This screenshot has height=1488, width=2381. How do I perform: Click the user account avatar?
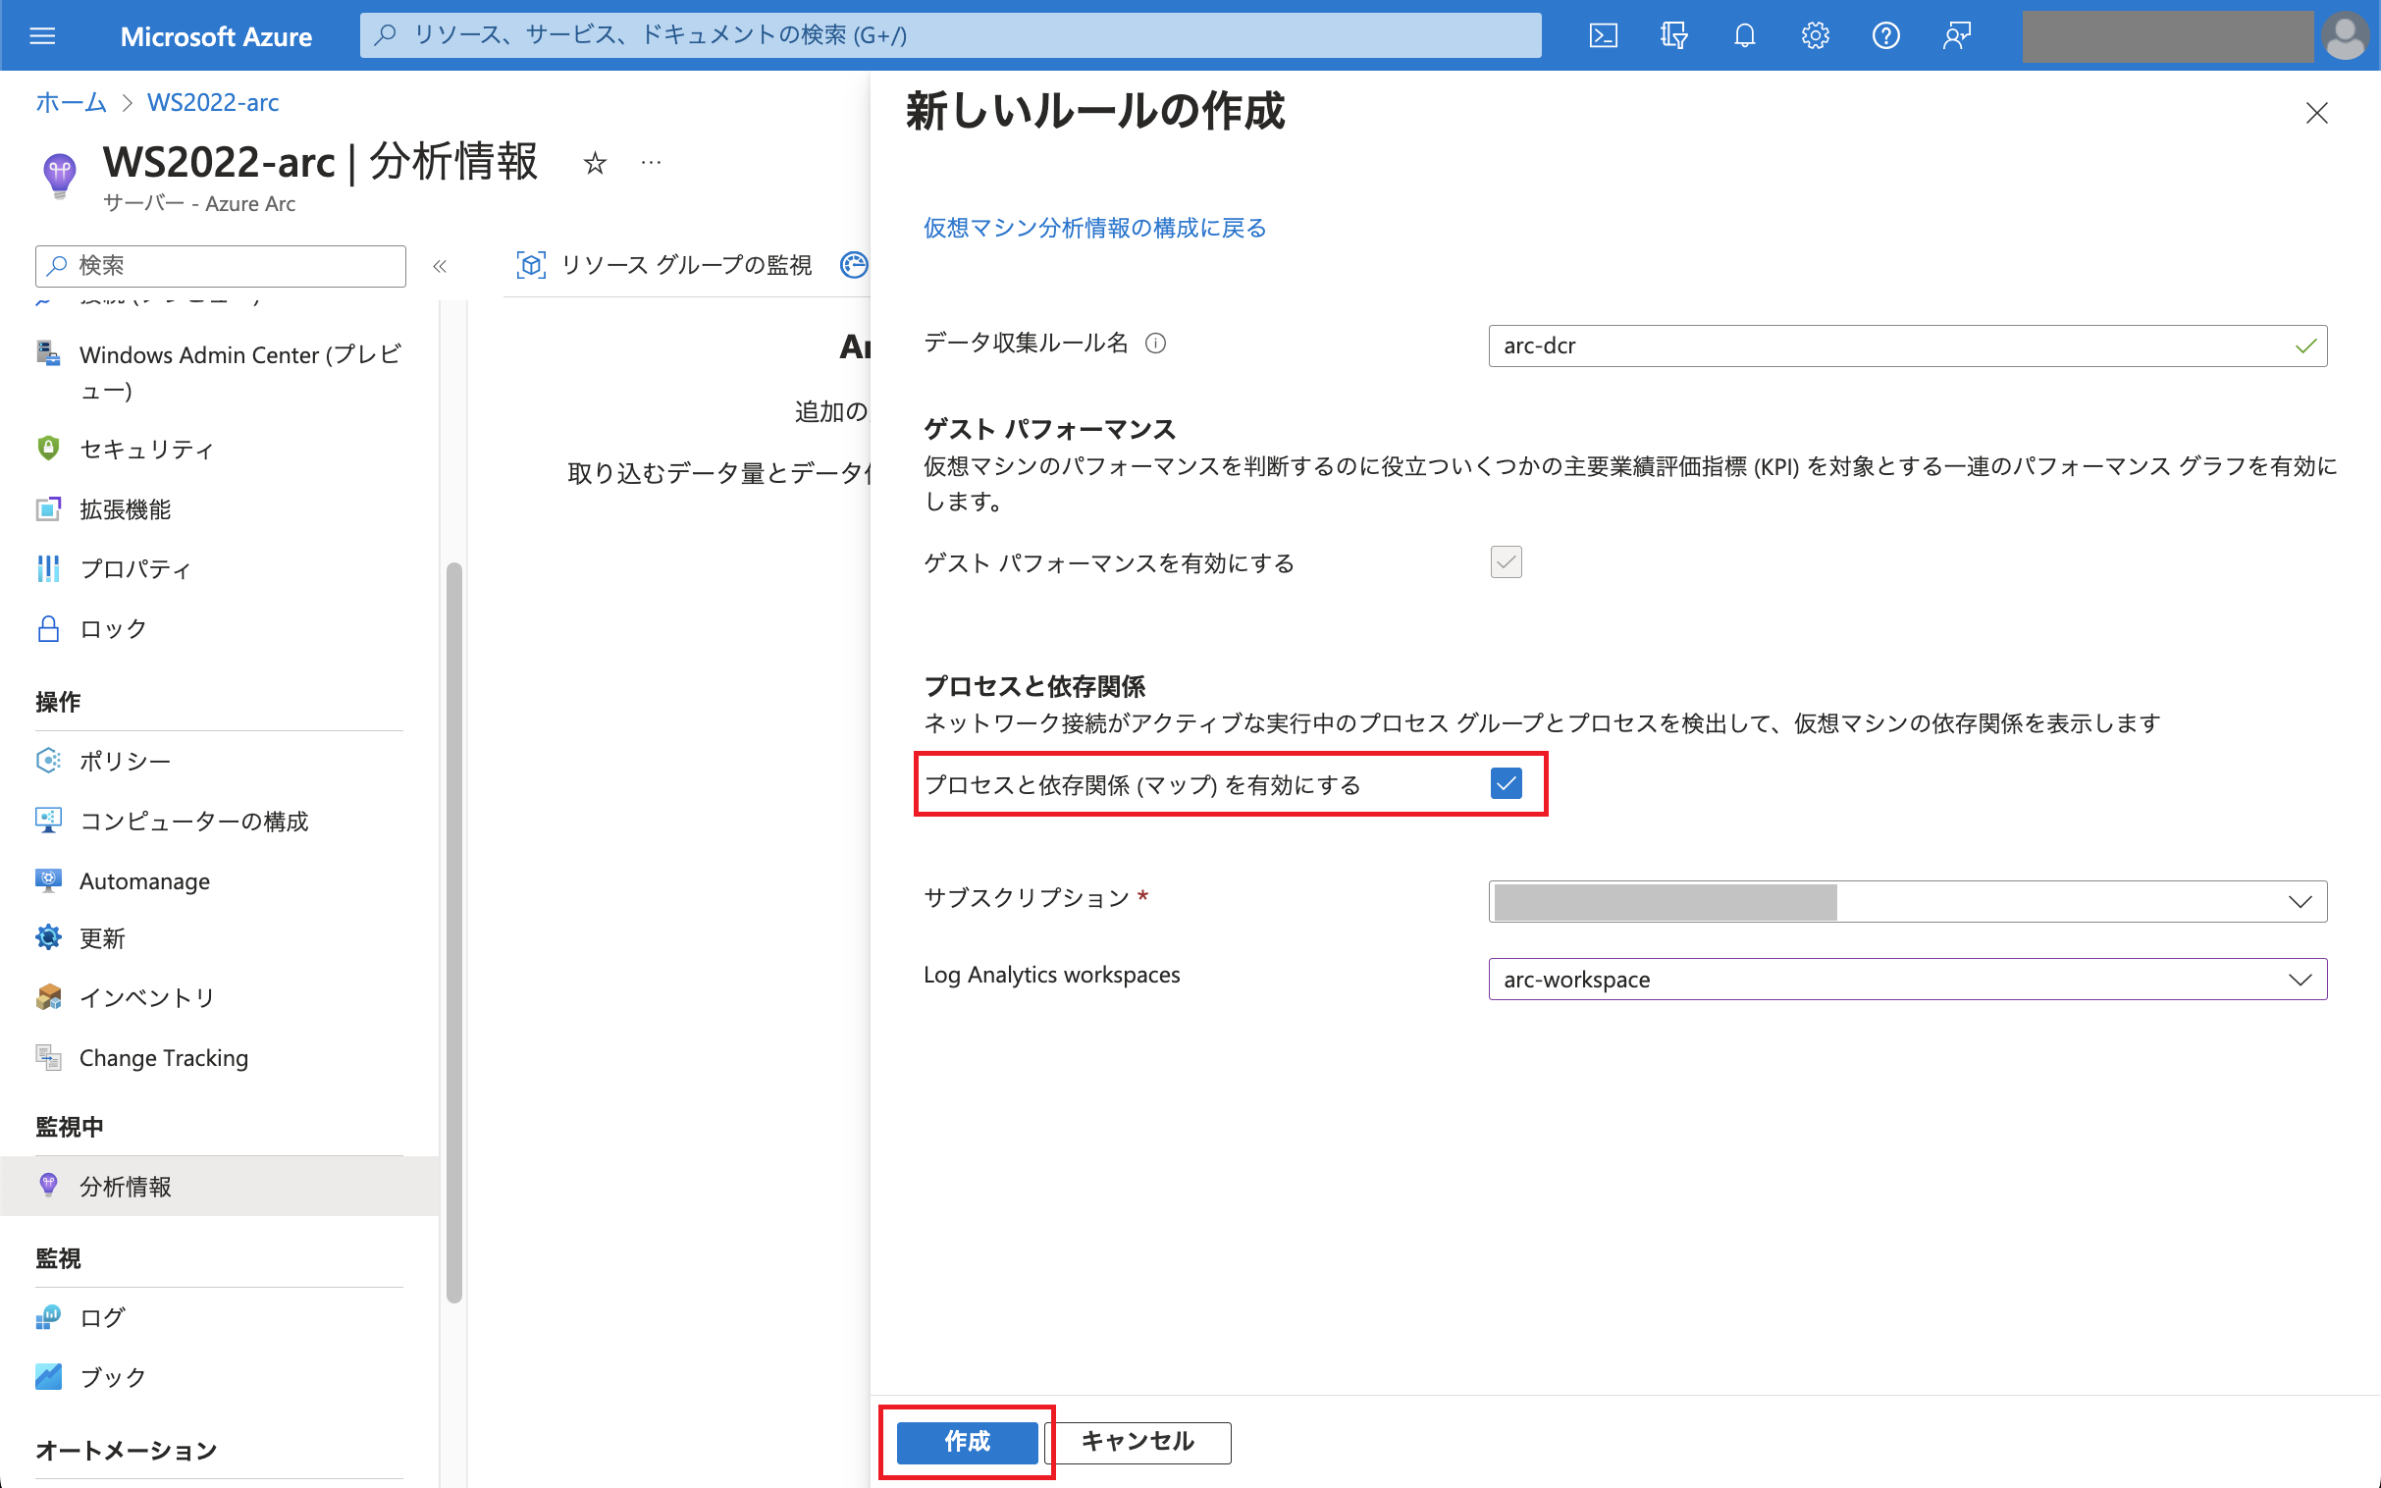pos(2345,36)
